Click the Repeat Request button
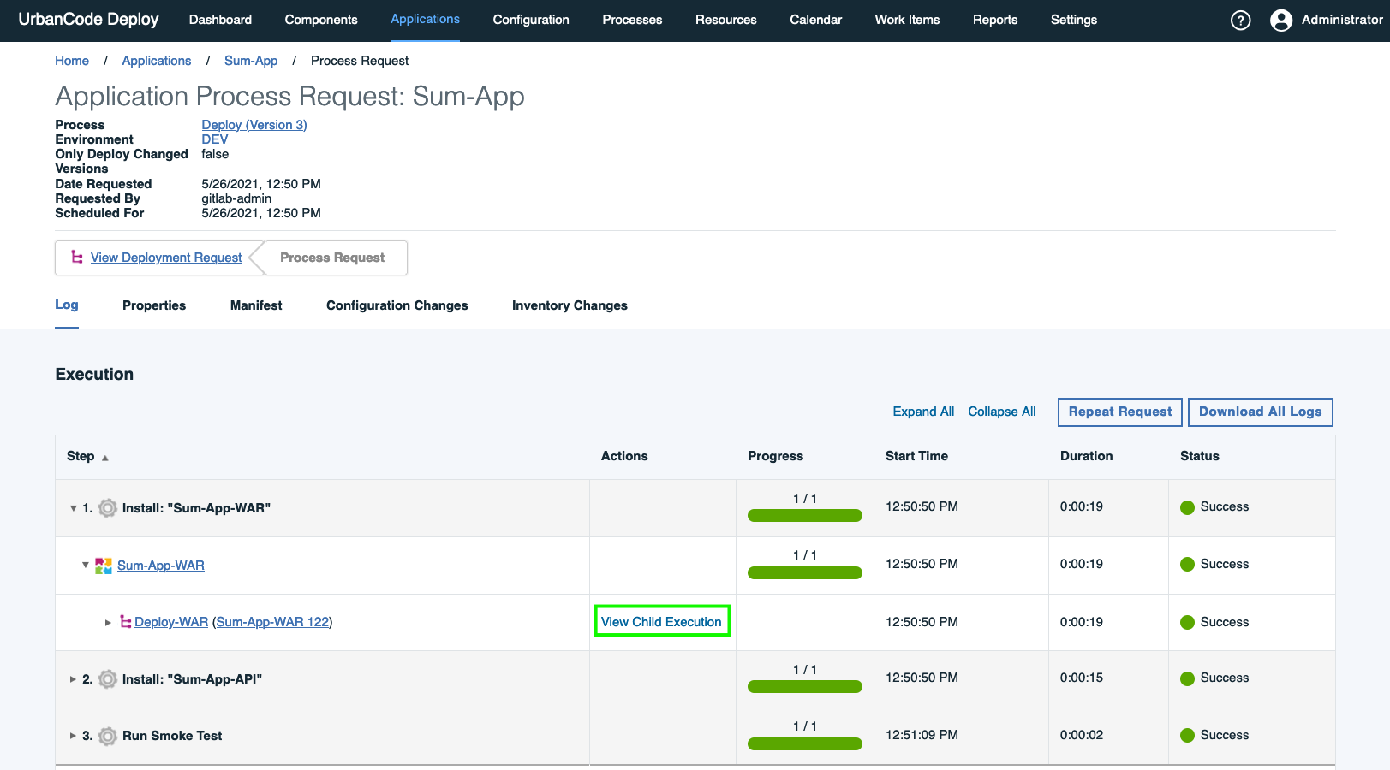Viewport: 1390px width, 770px height. click(1120, 412)
